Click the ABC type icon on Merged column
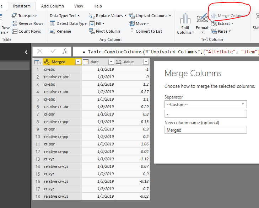Viewport: 259px width, 208px height. [47, 62]
